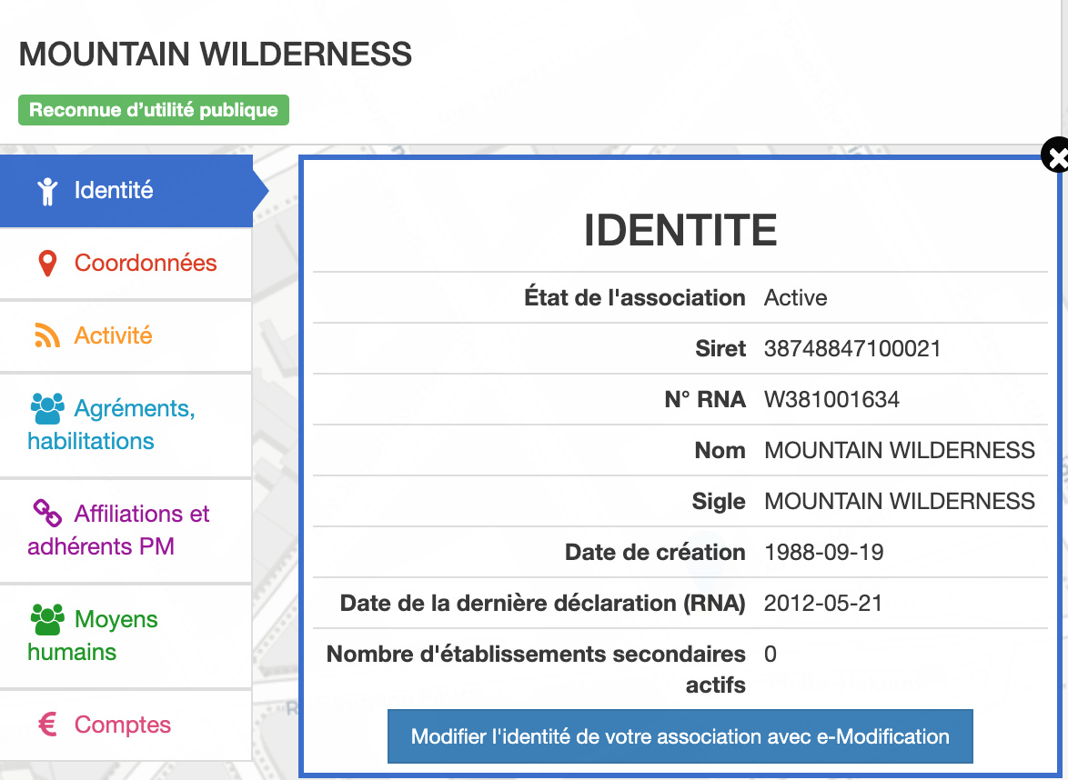Screen dimensions: 1068x780
Task: Click the IDENTITE panel heading
Action: 680,230
